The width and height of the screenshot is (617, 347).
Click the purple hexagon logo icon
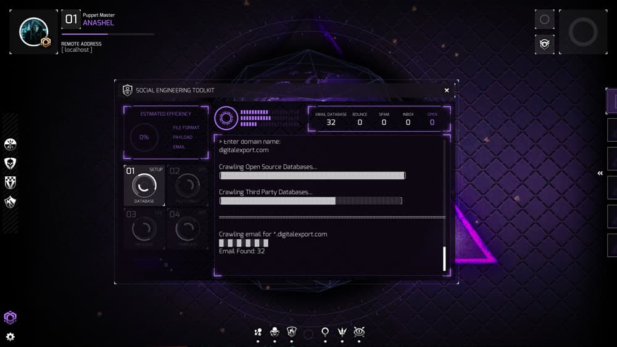click(10, 317)
